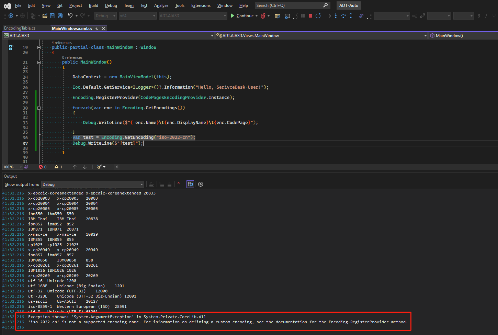Click the Visual Studio logo icon
Viewport: 498px width, 335px height.
click(7, 6)
